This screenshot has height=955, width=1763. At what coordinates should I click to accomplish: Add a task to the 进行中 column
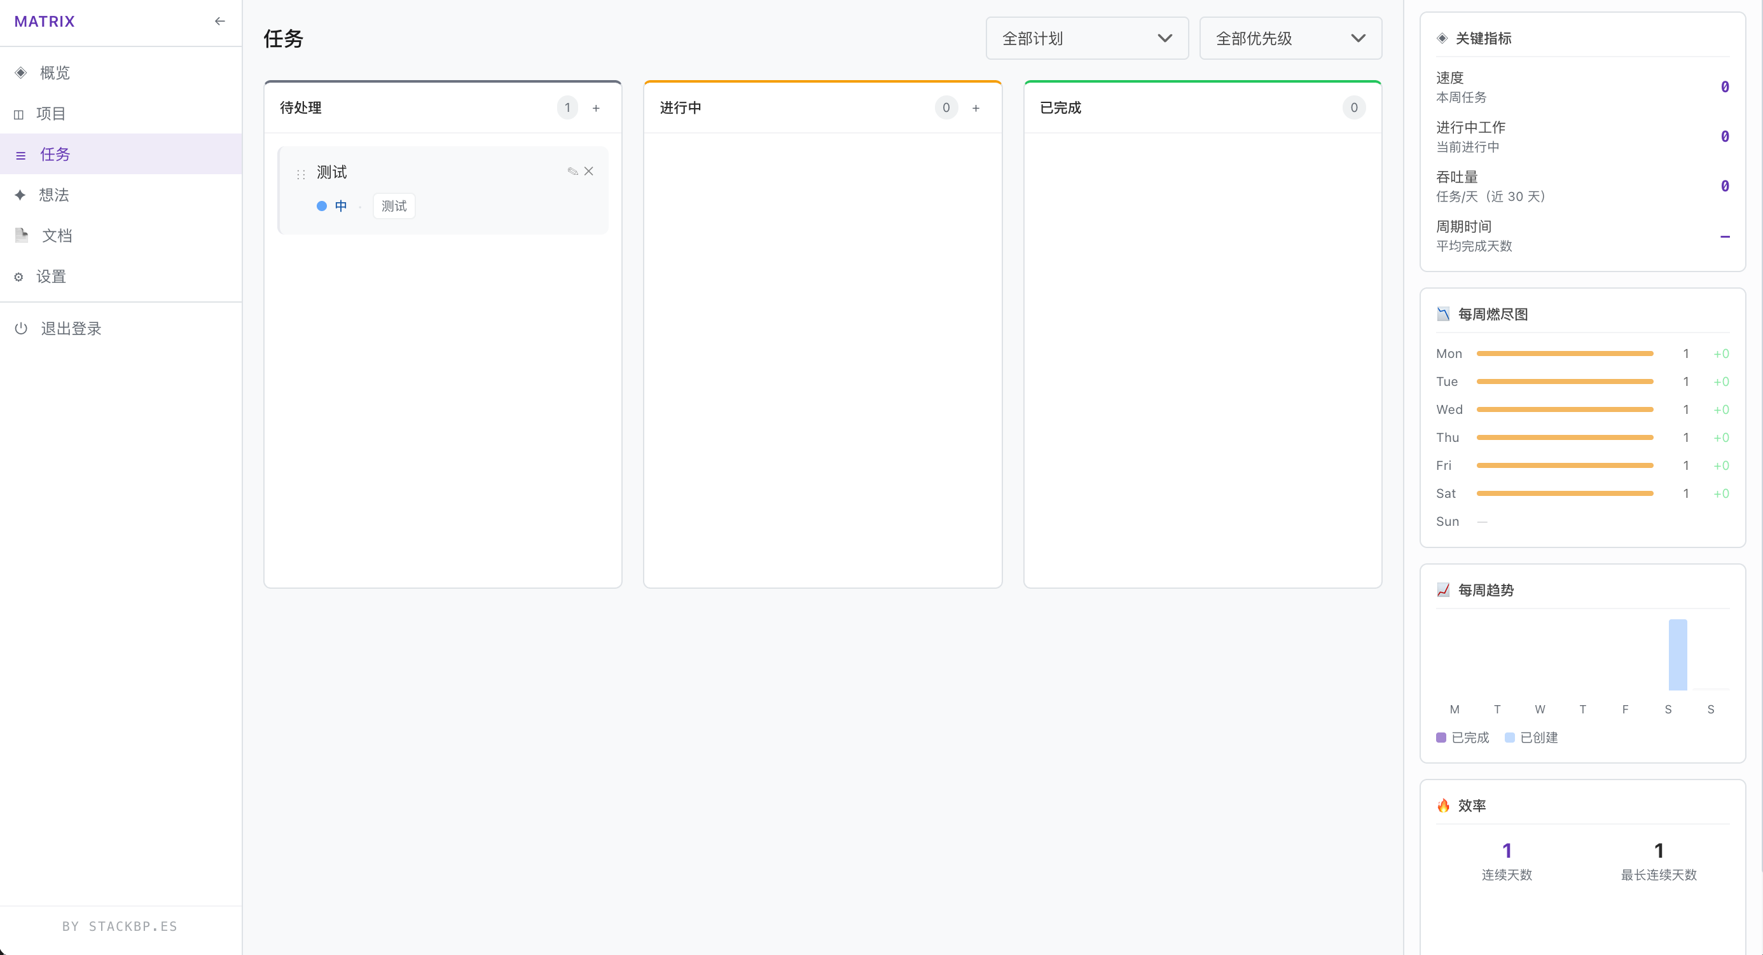[x=976, y=108]
